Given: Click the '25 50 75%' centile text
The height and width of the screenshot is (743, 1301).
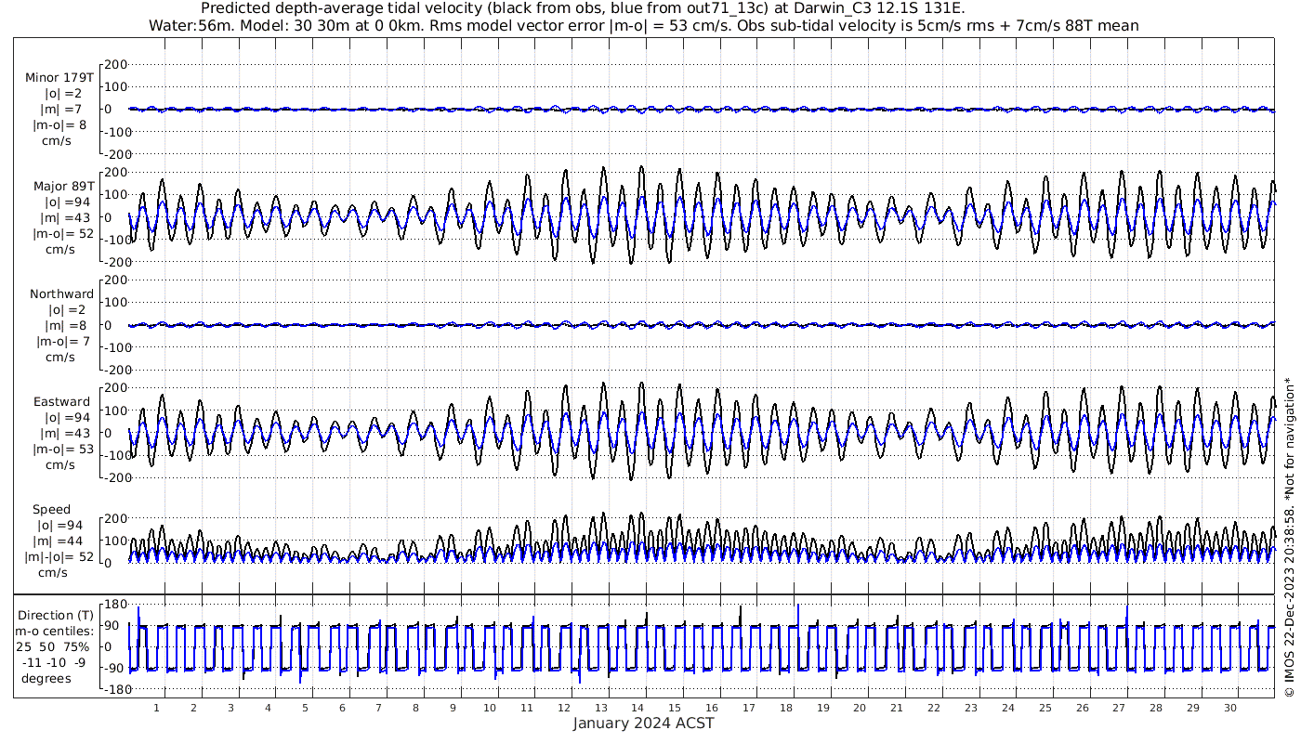Looking at the screenshot, I should [x=52, y=645].
